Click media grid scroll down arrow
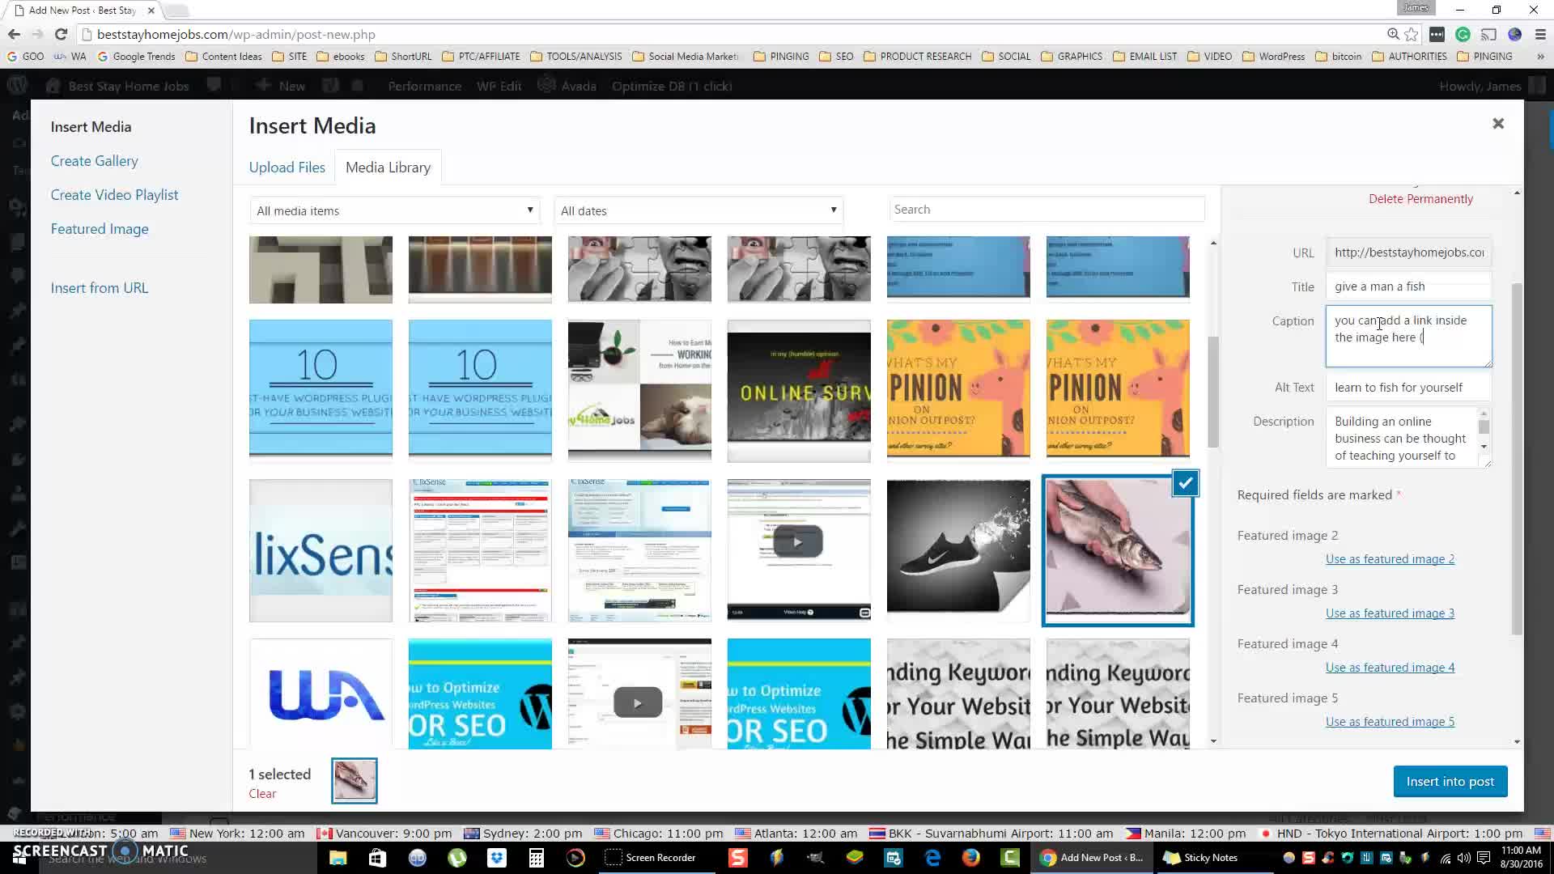1554x874 pixels. [1213, 741]
